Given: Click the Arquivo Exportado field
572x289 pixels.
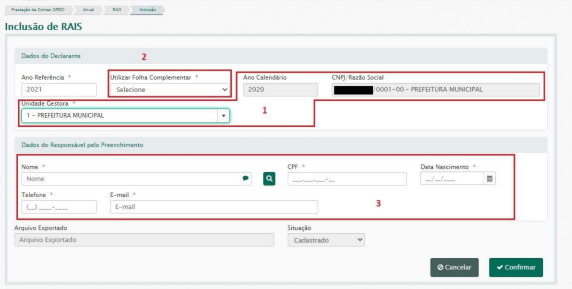Looking at the screenshot, I should tap(144, 240).
